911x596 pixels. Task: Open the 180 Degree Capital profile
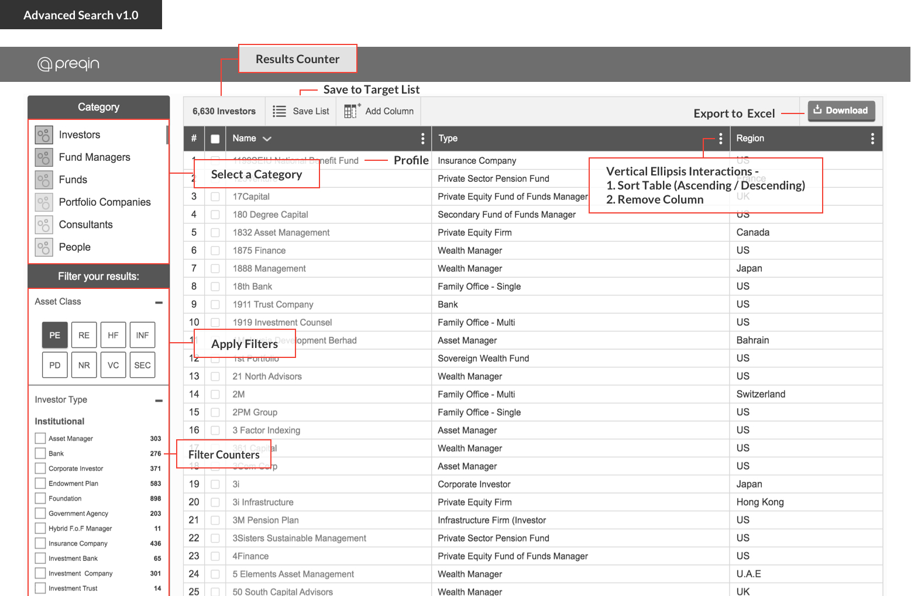(x=270, y=215)
